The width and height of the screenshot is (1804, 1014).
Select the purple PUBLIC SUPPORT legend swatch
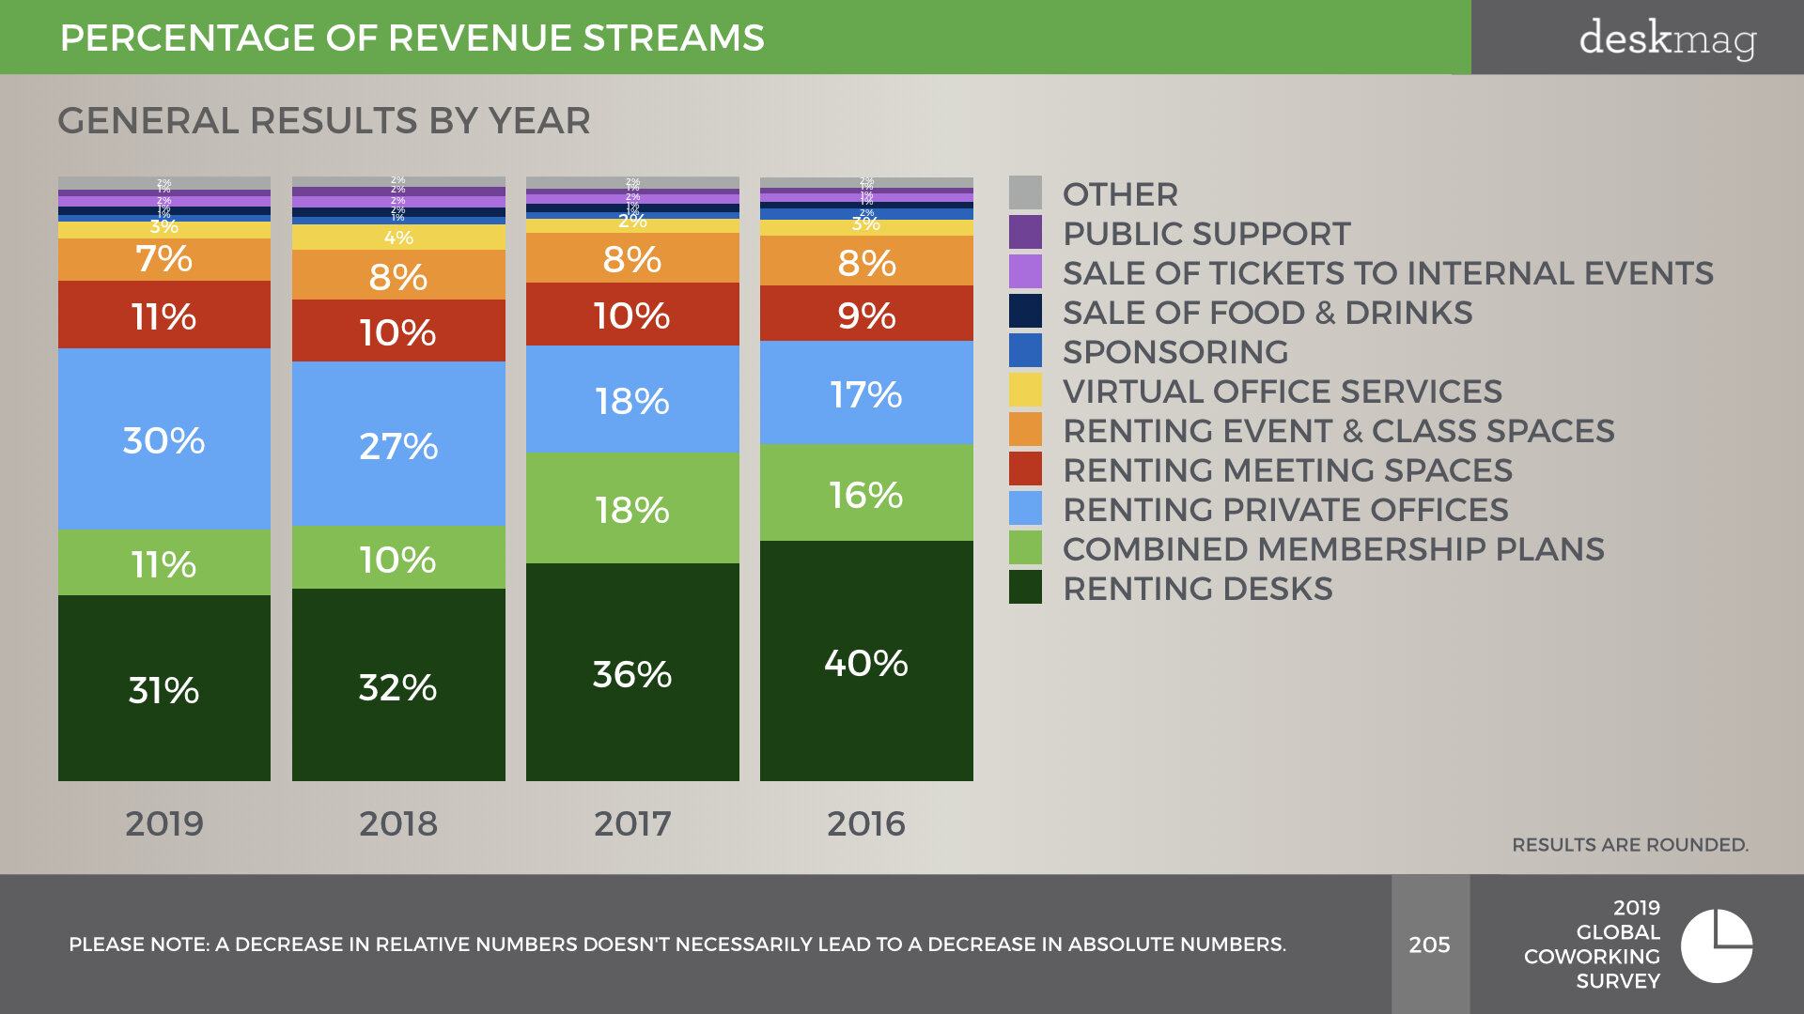coord(1025,232)
